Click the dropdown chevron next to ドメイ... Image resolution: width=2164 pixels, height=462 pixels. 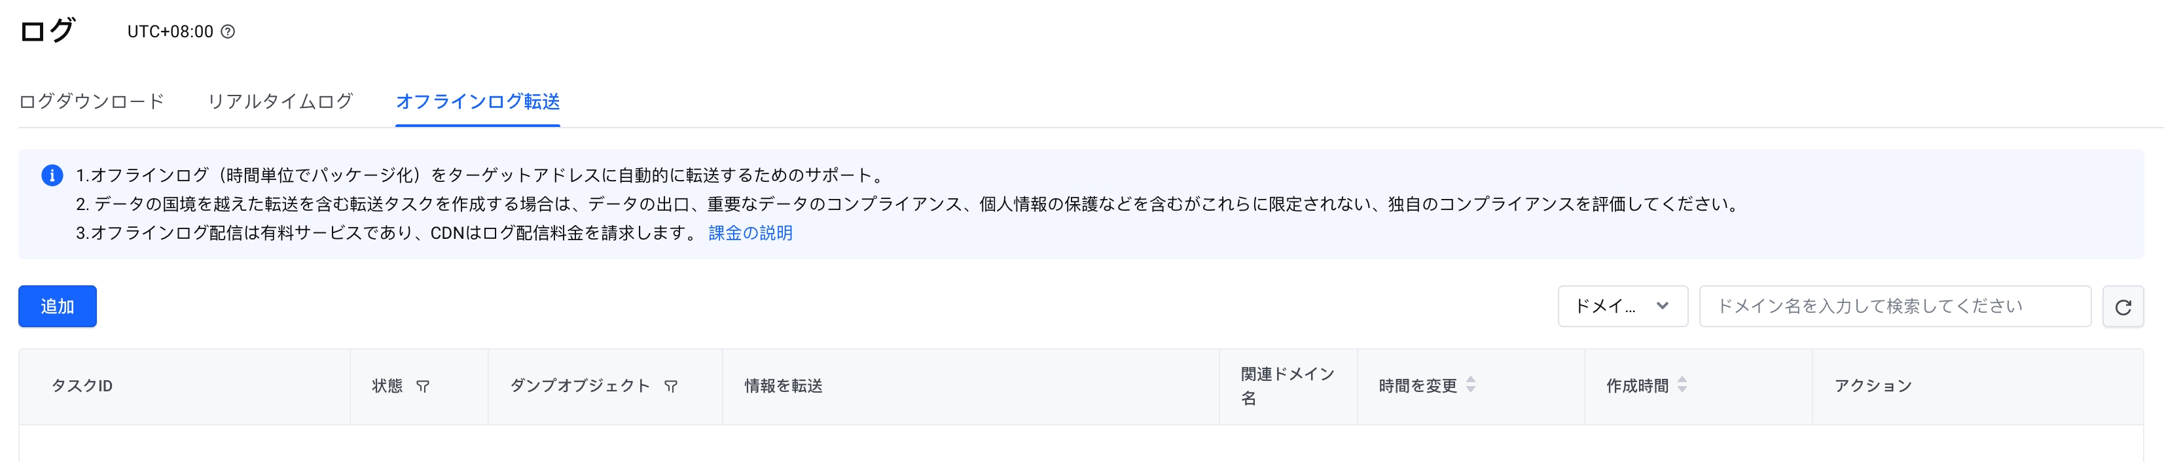point(1662,306)
